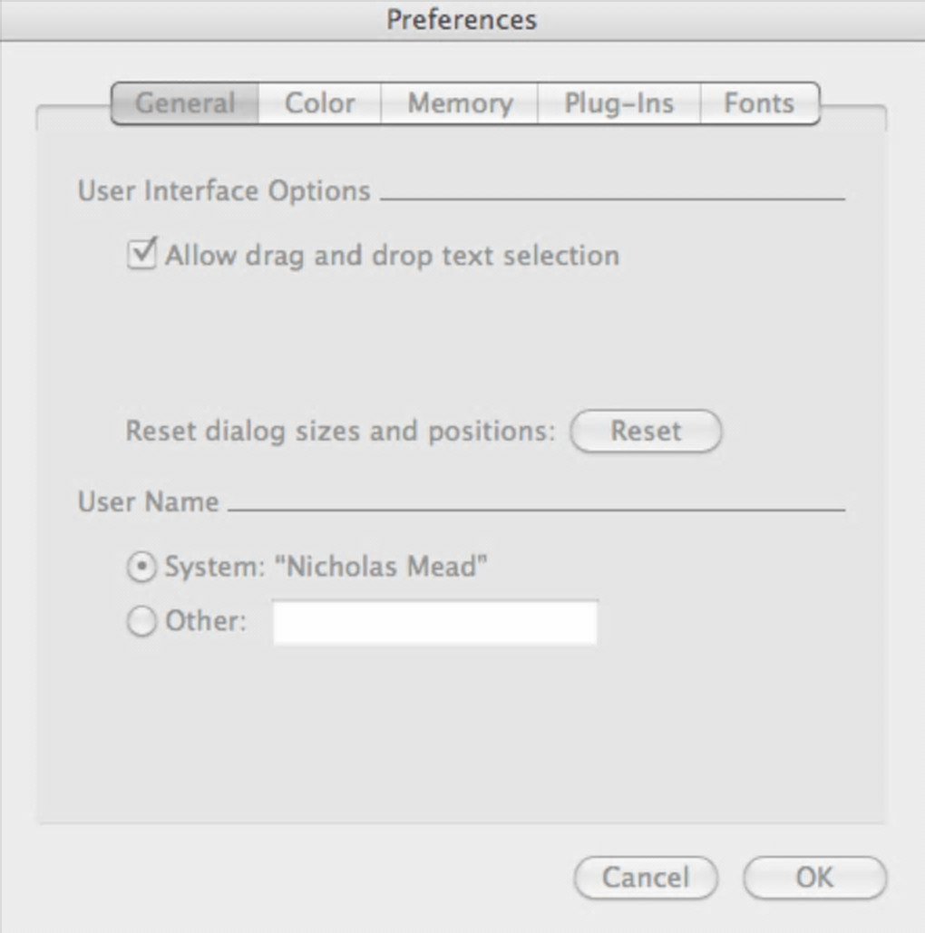Screen dimensions: 925x933
Task: Go to the Plug-Ins tab
Action: tap(618, 103)
